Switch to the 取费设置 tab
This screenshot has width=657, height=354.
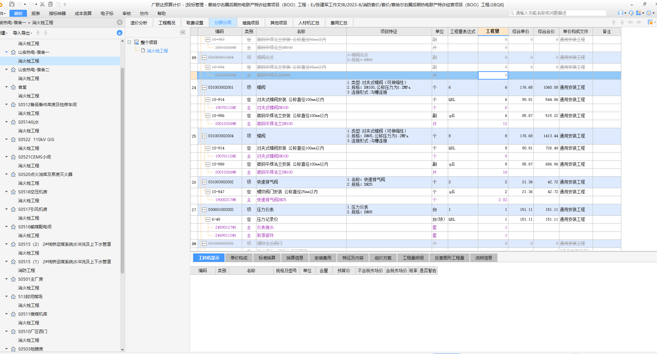(195, 23)
